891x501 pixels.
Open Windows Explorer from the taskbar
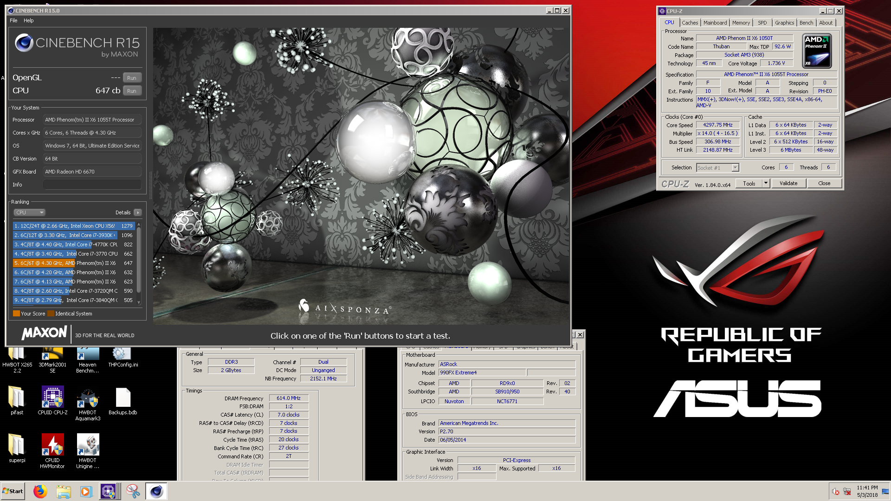pyautogui.click(x=64, y=491)
